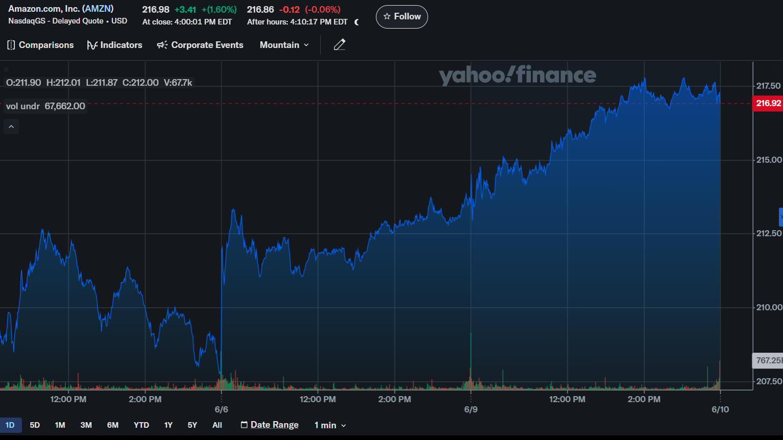Click the AMZN ticker symbol link
Image resolution: width=783 pixels, height=440 pixels.
[x=98, y=9]
